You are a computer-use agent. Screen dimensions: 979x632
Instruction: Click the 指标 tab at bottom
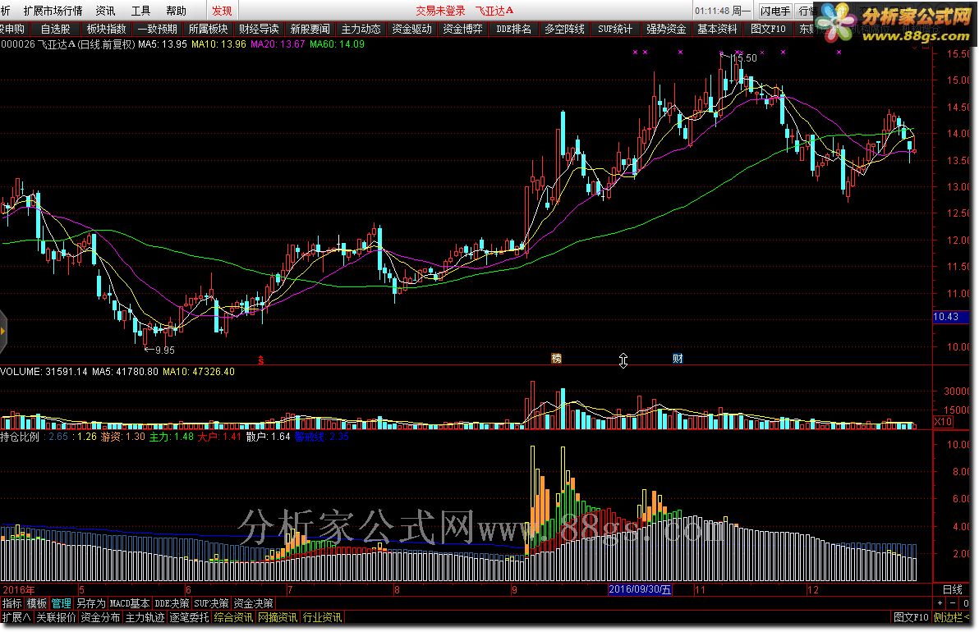[11, 603]
